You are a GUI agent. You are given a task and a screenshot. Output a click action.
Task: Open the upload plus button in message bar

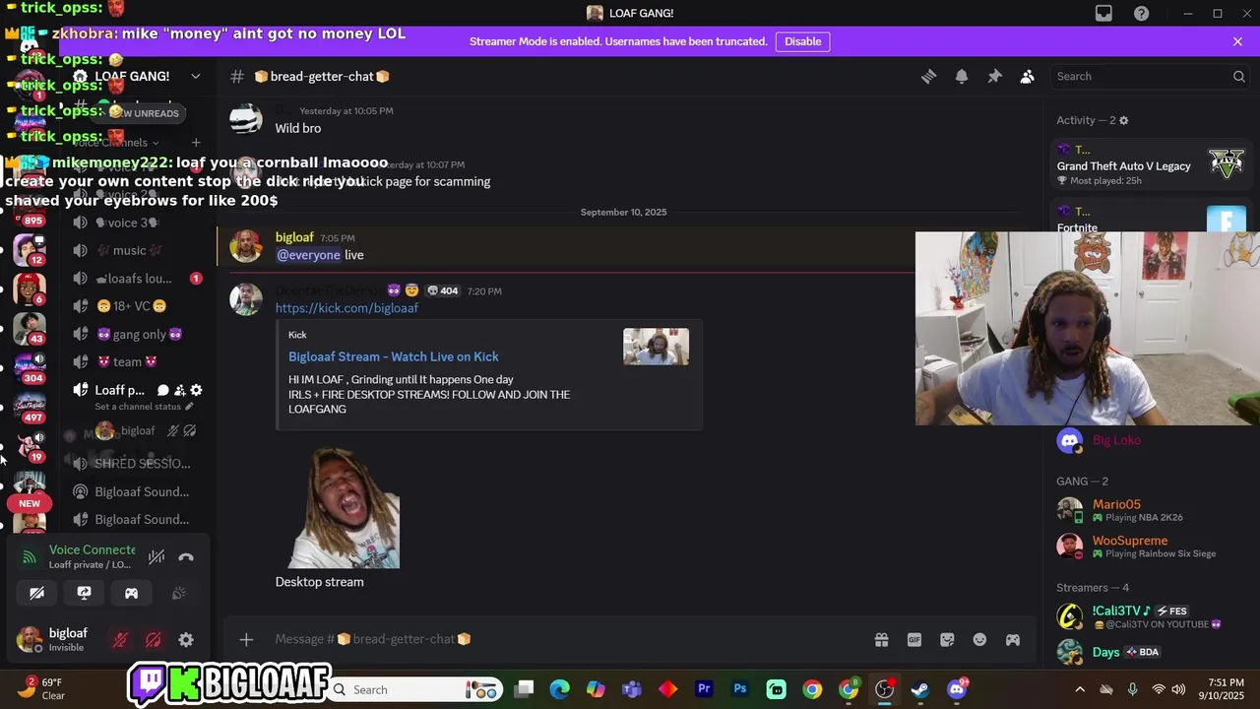(246, 639)
